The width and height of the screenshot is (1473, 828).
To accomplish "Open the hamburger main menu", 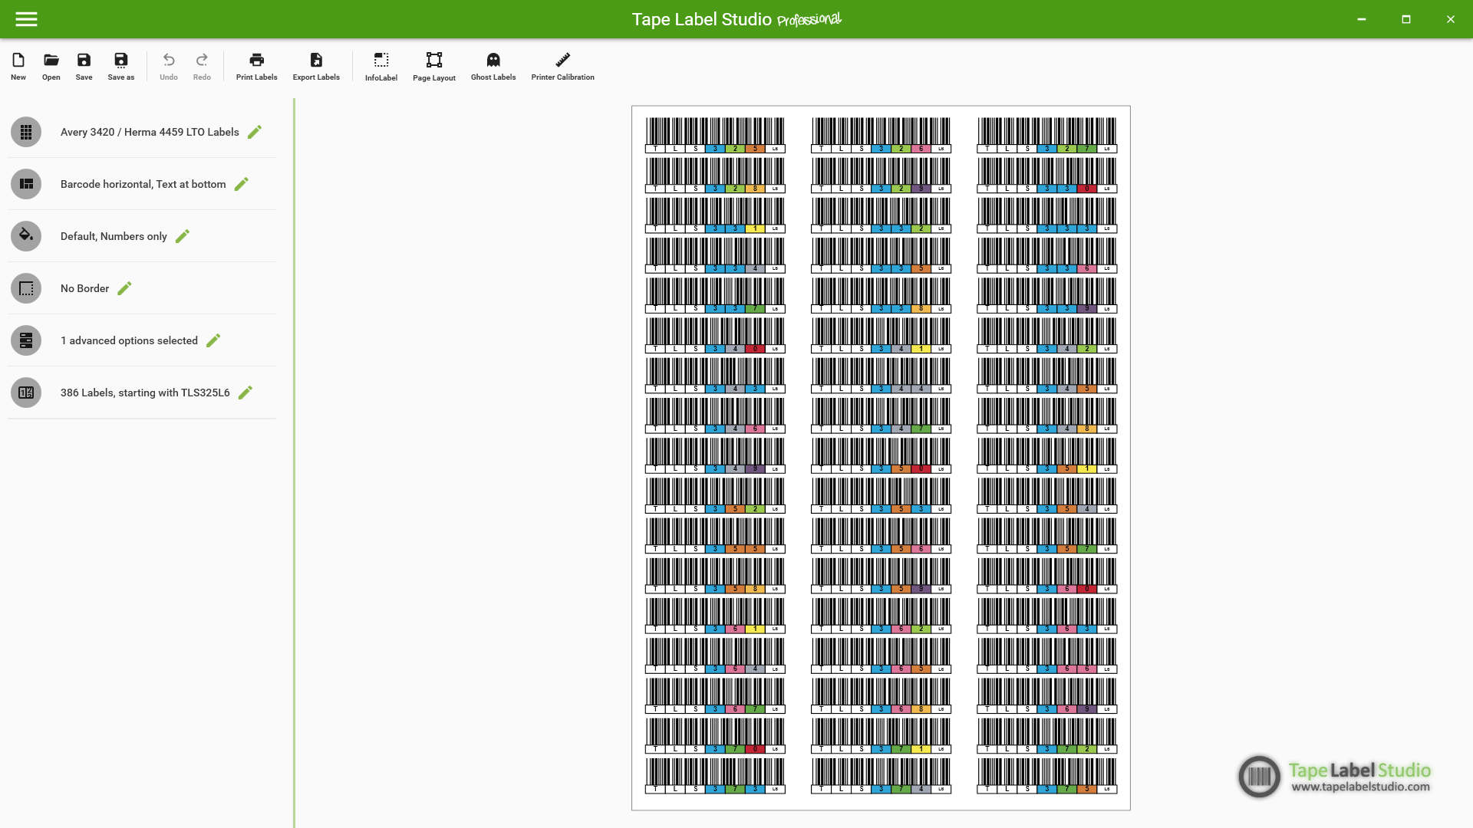I will (26, 19).
